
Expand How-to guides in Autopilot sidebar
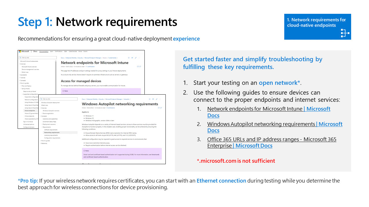pyautogui.click(x=45, y=141)
